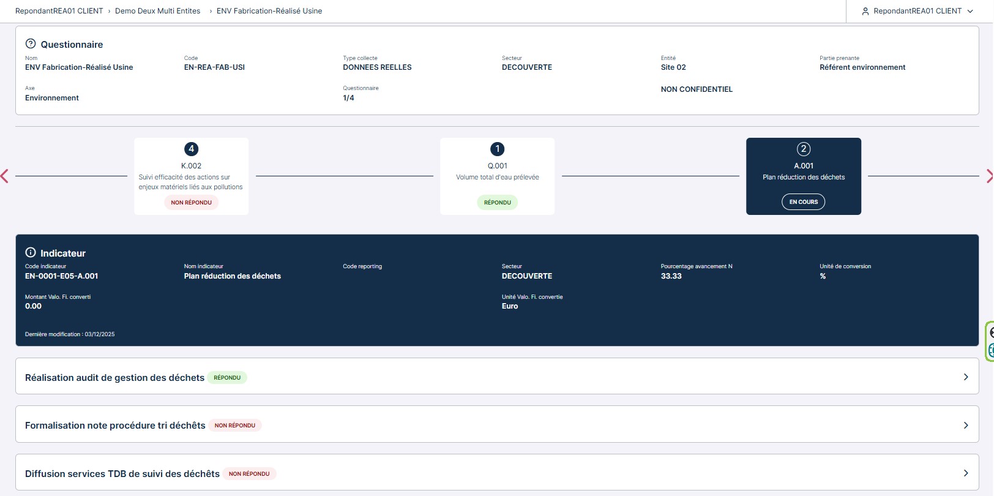The width and height of the screenshot is (994, 496).
Task: Expand Formalisation note procédure tri déchêts chevron
Action: (966, 425)
